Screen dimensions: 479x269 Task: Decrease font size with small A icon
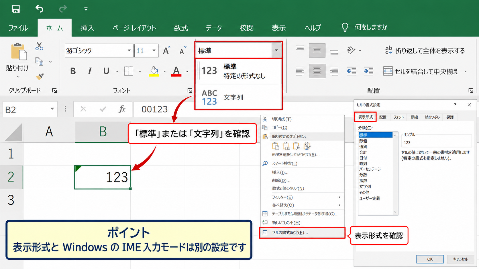pyautogui.click(x=182, y=51)
